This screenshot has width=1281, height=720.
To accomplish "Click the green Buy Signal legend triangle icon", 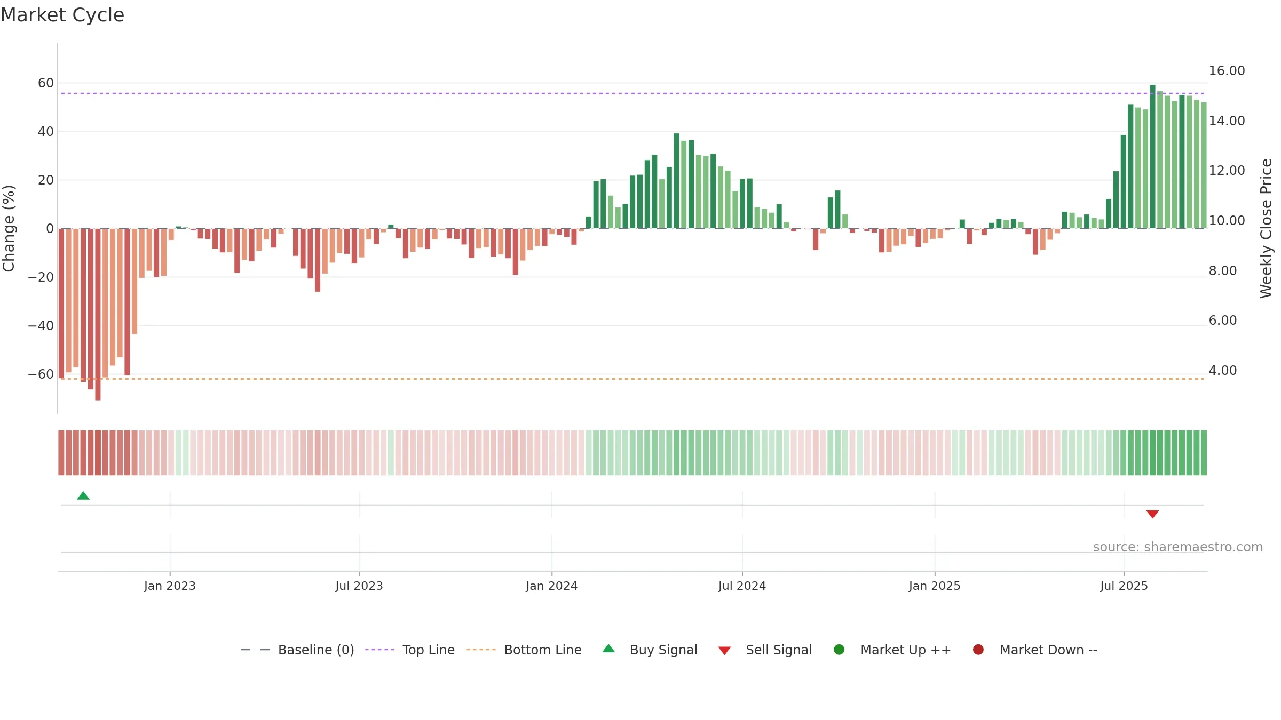I will 608,649.
